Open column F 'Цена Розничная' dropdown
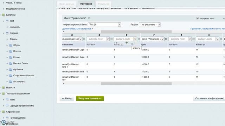Viewport: 225px width, 126px height. 153,39
